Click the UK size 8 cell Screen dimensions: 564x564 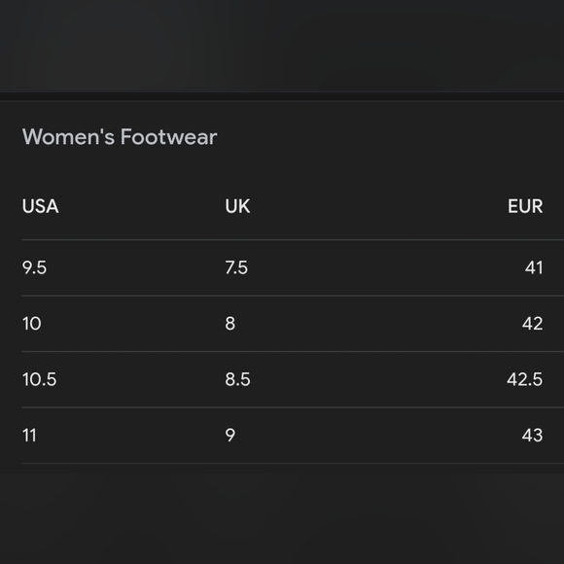(230, 324)
